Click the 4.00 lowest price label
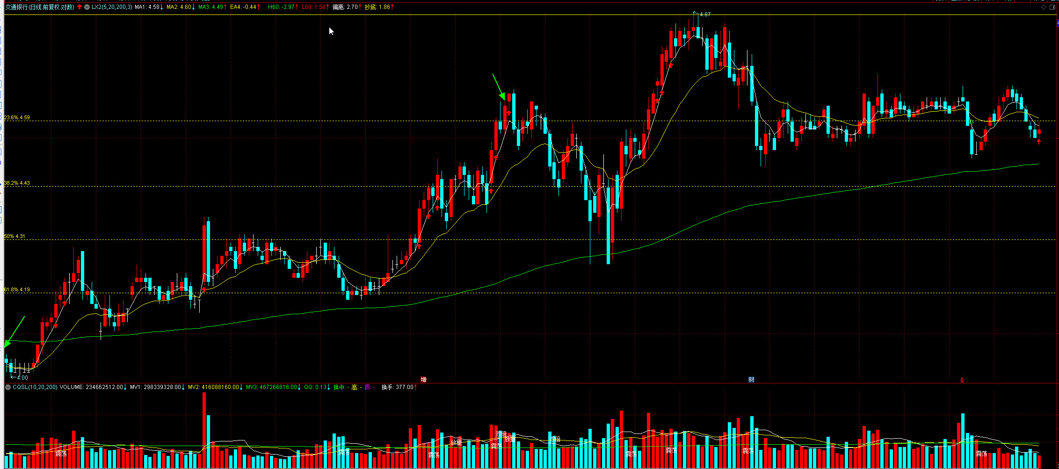The image size is (1059, 469). point(22,378)
